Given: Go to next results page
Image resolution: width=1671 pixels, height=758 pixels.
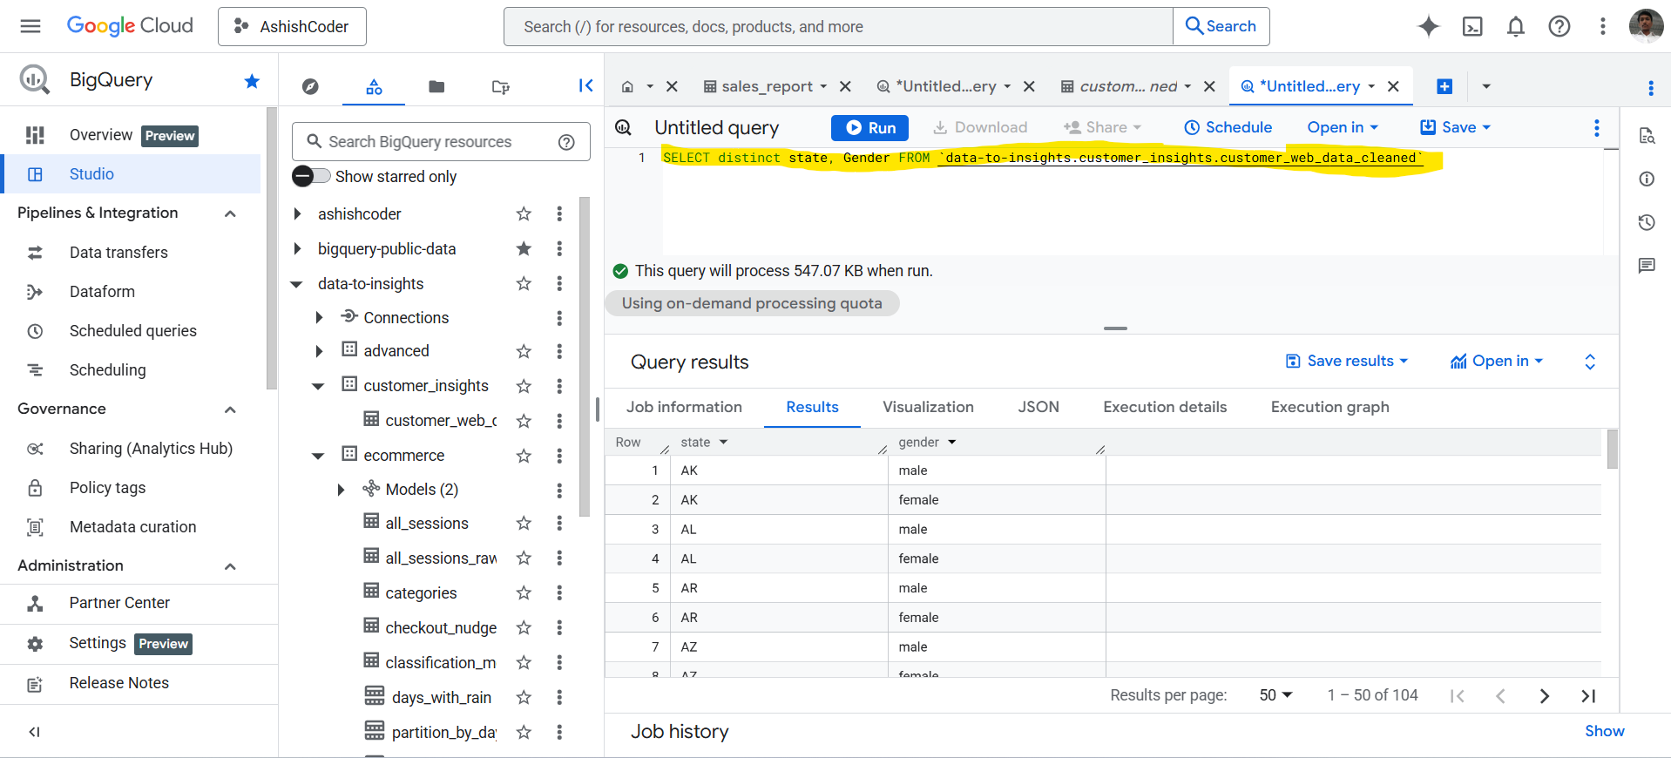Looking at the screenshot, I should (x=1544, y=695).
